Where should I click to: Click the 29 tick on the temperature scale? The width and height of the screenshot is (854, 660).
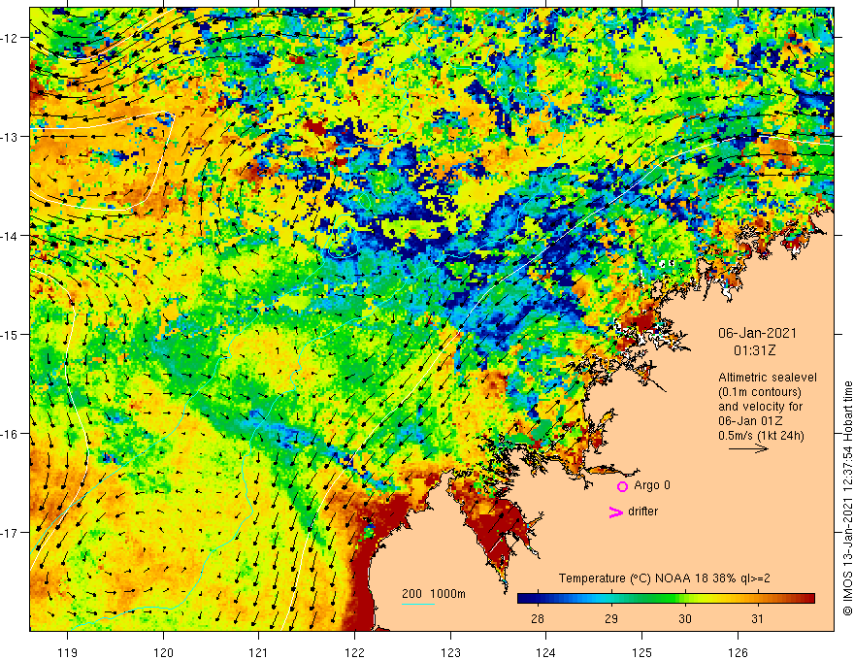pyautogui.click(x=611, y=618)
